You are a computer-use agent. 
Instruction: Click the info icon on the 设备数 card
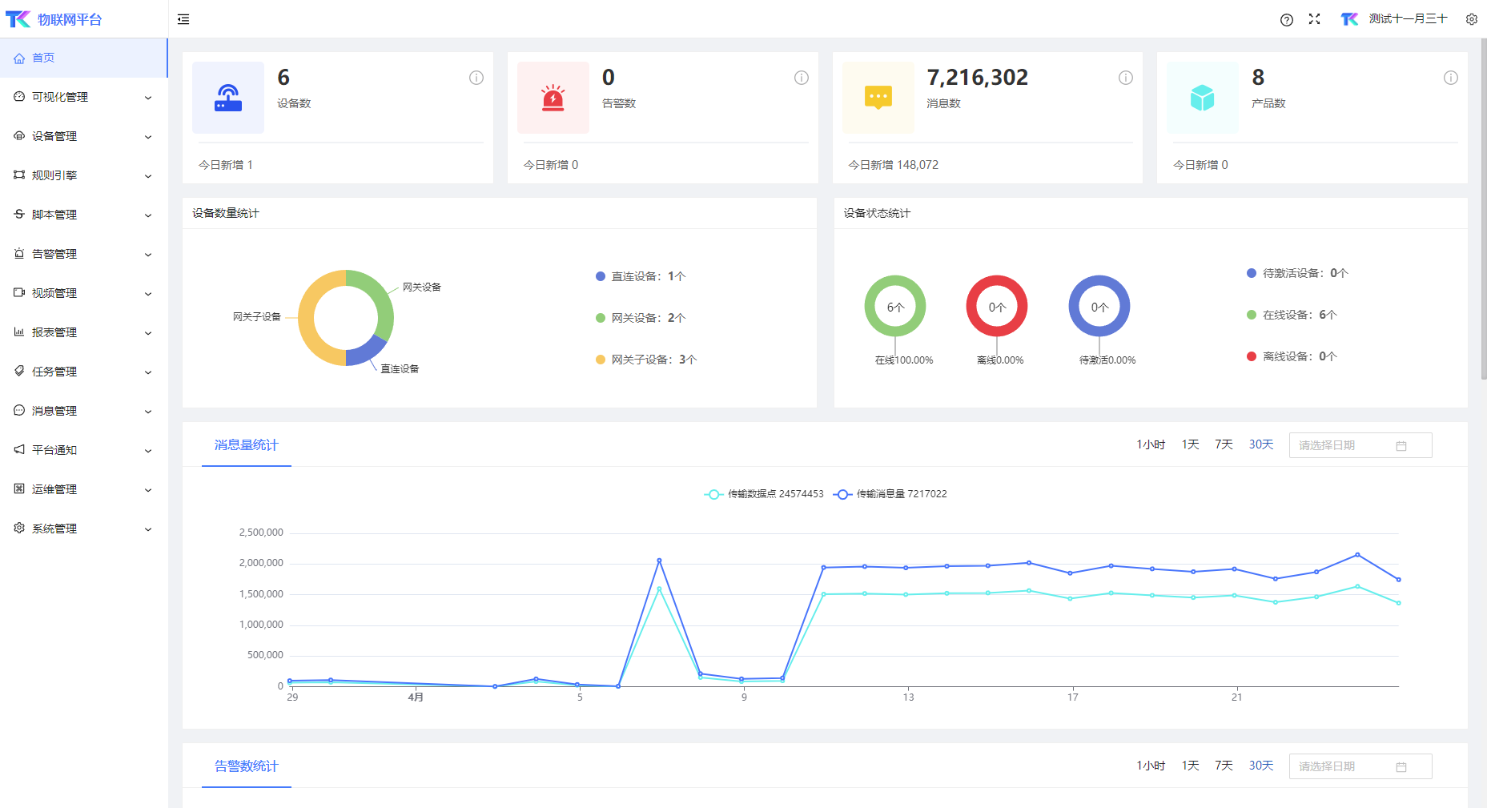point(476,78)
